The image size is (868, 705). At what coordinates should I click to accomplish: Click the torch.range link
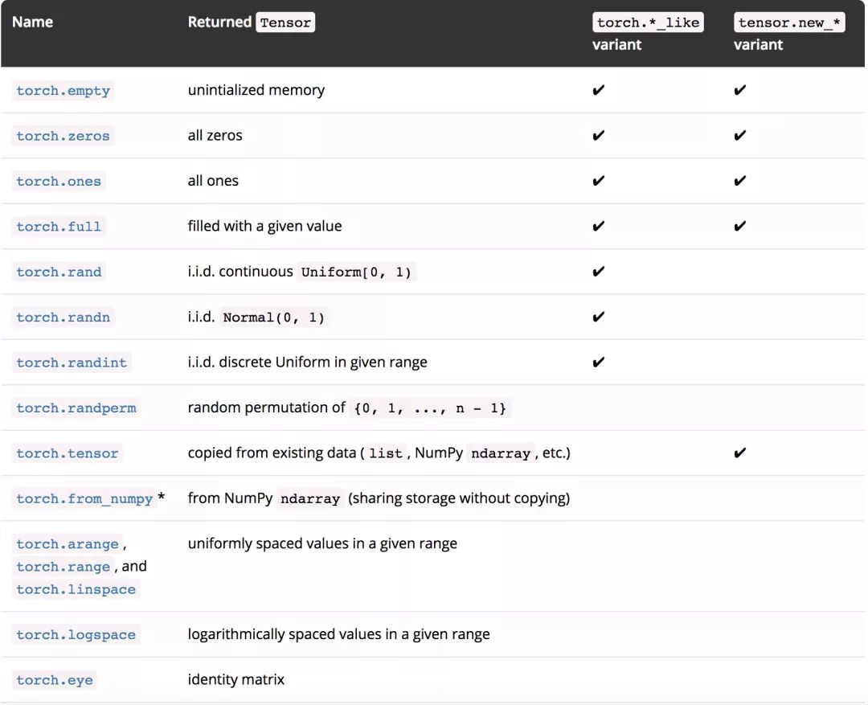[63, 567]
